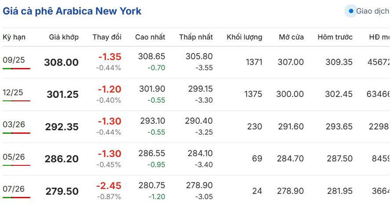Click the Thấp nhất column header
The height and width of the screenshot is (207, 392).
tap(196, 37)
